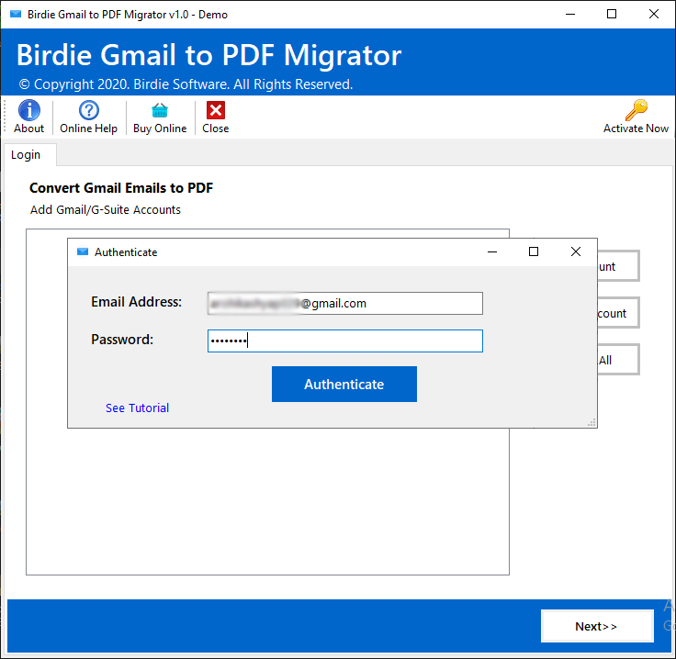Click the Activate Now key icon
The height and width of the screenshot is (659, 676).
pyautogui.click(x=636, y=110)
